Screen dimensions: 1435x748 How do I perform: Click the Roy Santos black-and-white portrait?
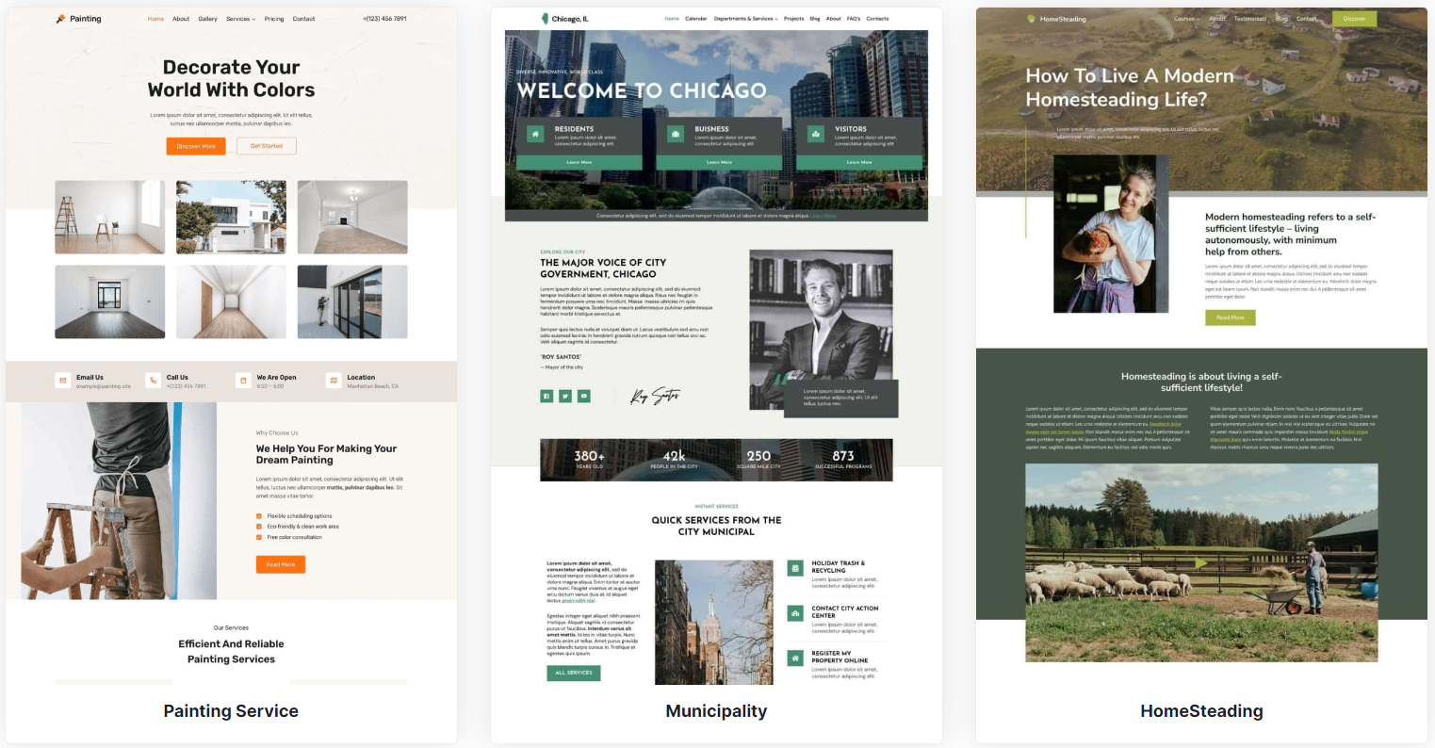click(821, 330)
